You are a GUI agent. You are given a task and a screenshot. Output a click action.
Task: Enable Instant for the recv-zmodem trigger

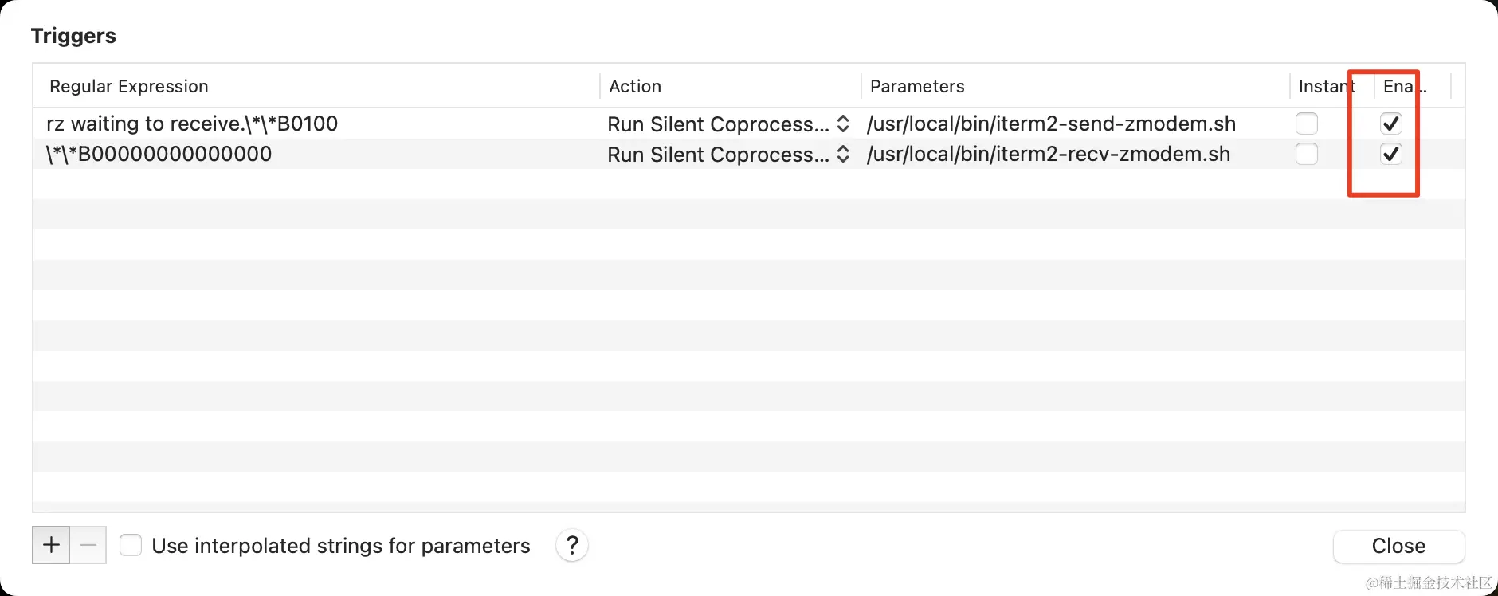(x=1307, y=154)
